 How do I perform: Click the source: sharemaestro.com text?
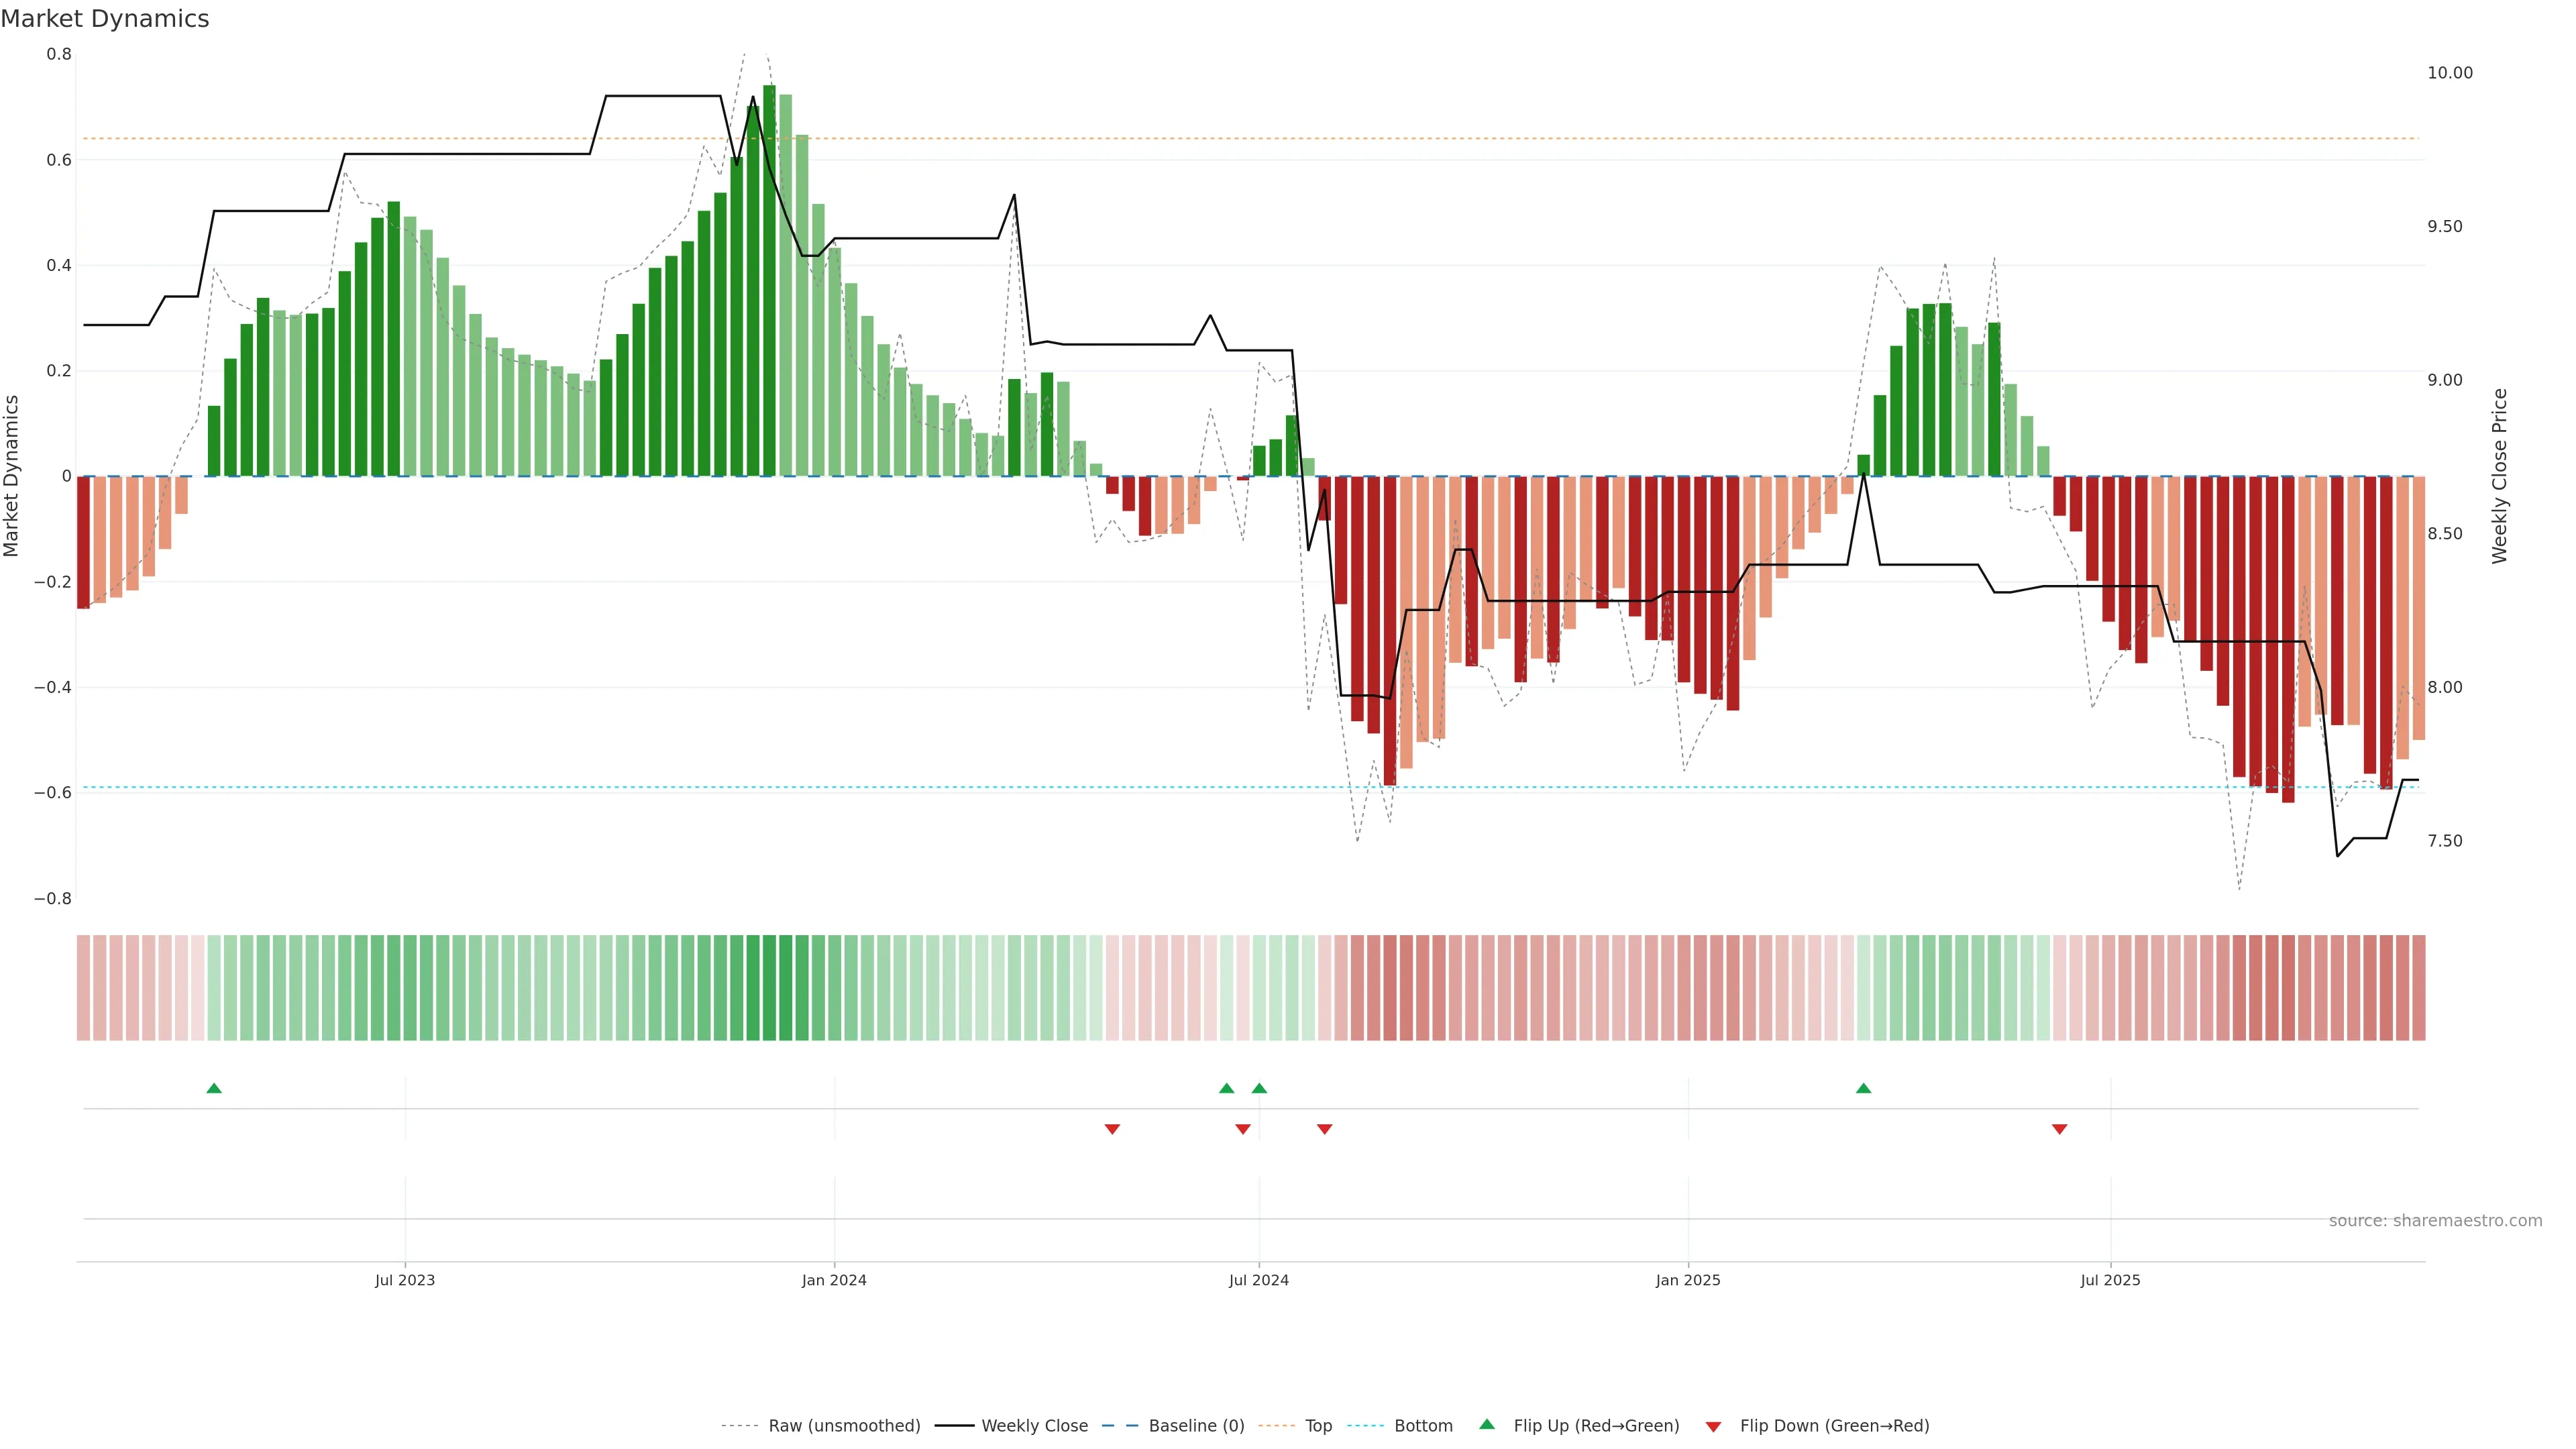tap(2435, 1221)
